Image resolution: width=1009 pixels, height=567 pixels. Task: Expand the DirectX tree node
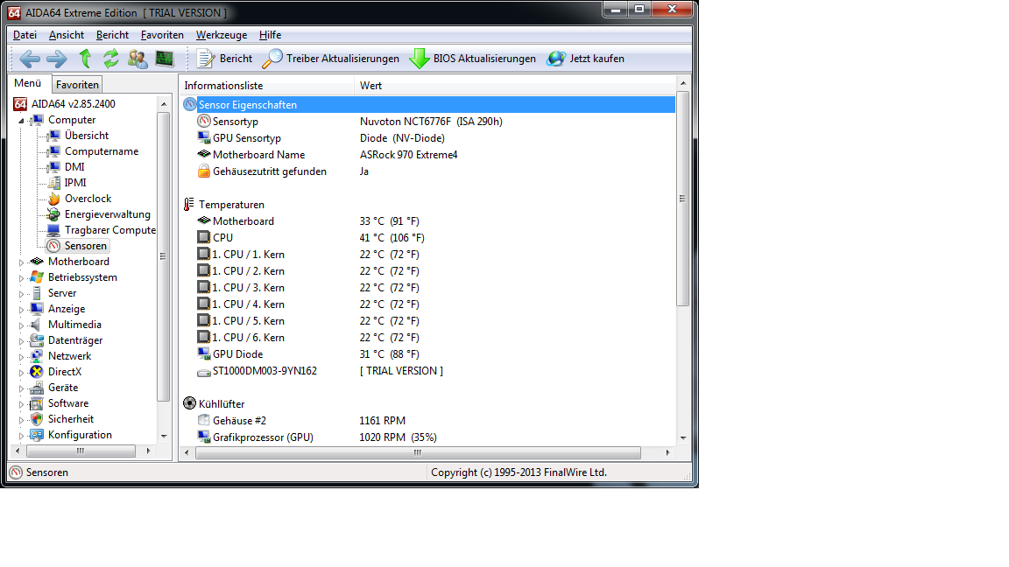click(21, 373)
